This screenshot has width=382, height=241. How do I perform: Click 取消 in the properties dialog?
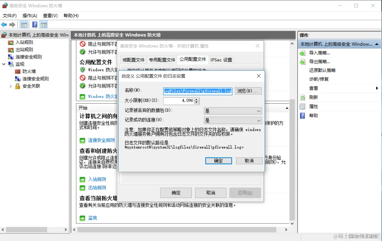coord(211,193)
